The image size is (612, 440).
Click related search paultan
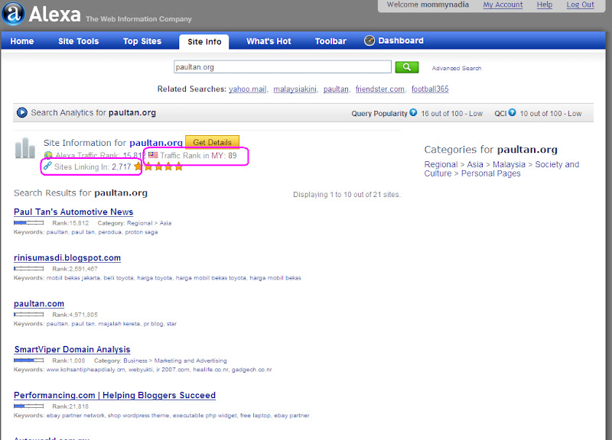click(336, 89)
